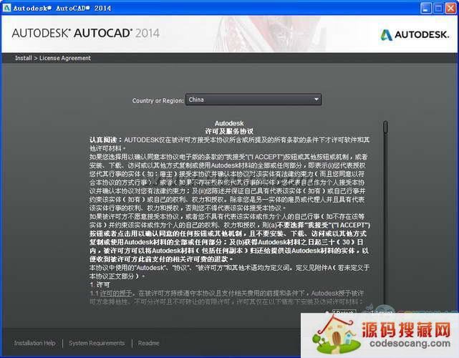
Task: Expand the Country or Region dropdown arrow
Action: pyautogui.click(x=316, y=100)
